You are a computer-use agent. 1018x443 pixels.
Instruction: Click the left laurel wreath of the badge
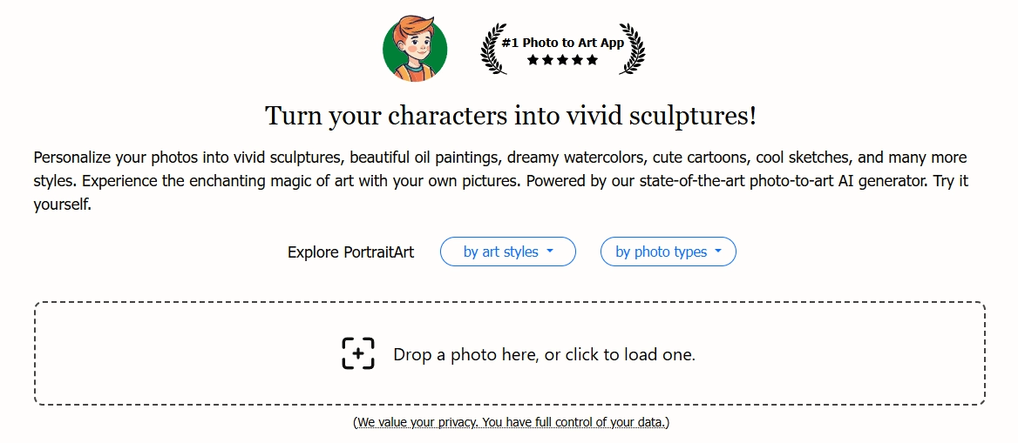pos(493,50)
